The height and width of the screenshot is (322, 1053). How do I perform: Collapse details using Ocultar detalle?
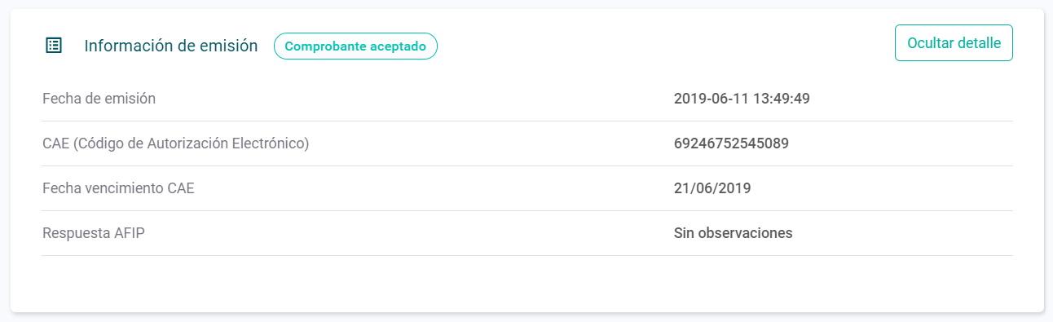click(x=954, y=43)
